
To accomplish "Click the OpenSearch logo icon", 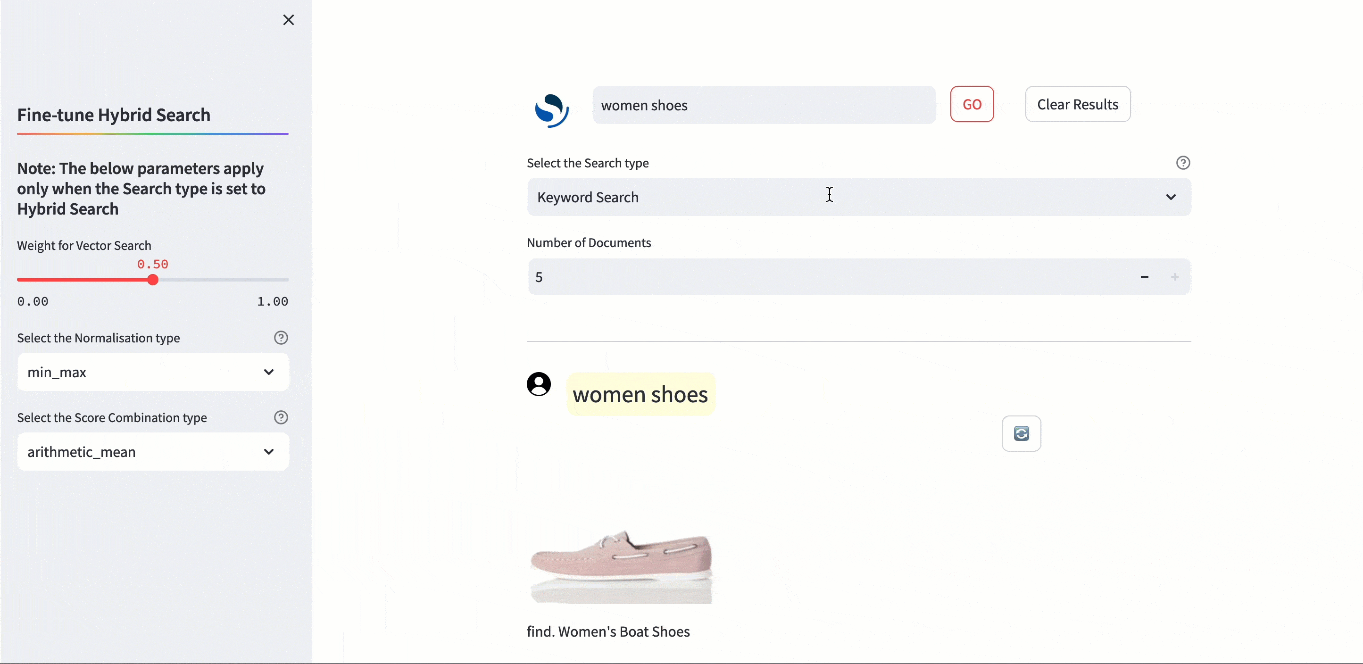I will coord(551,110).
